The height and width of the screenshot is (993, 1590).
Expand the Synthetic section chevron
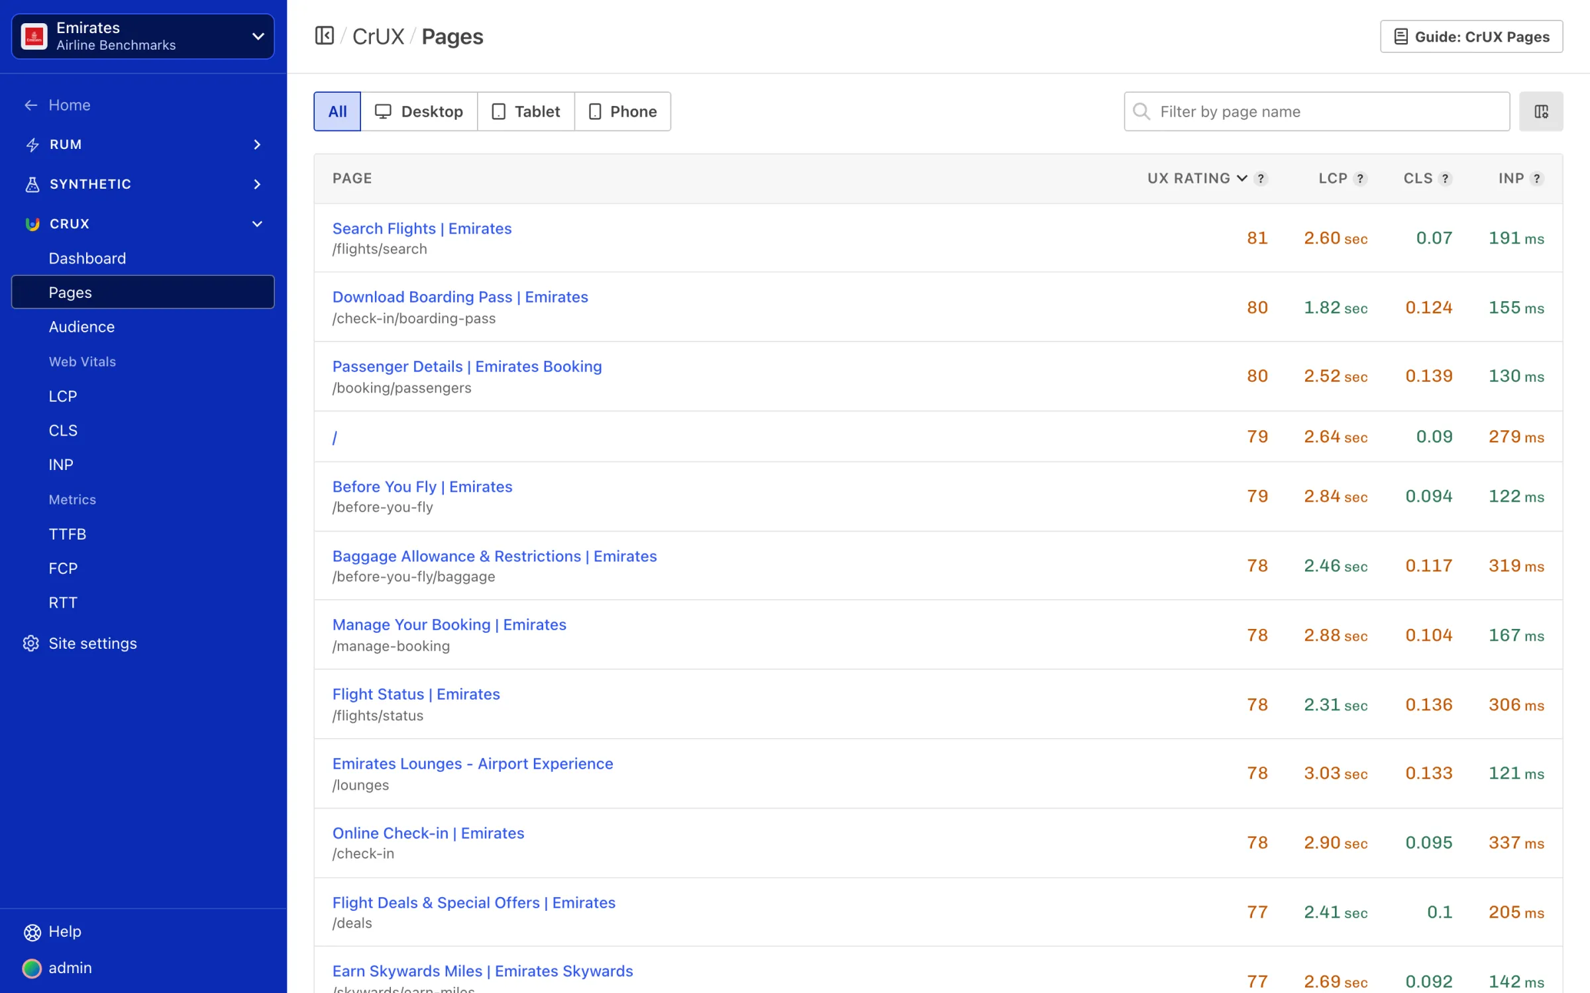(257, 185)
